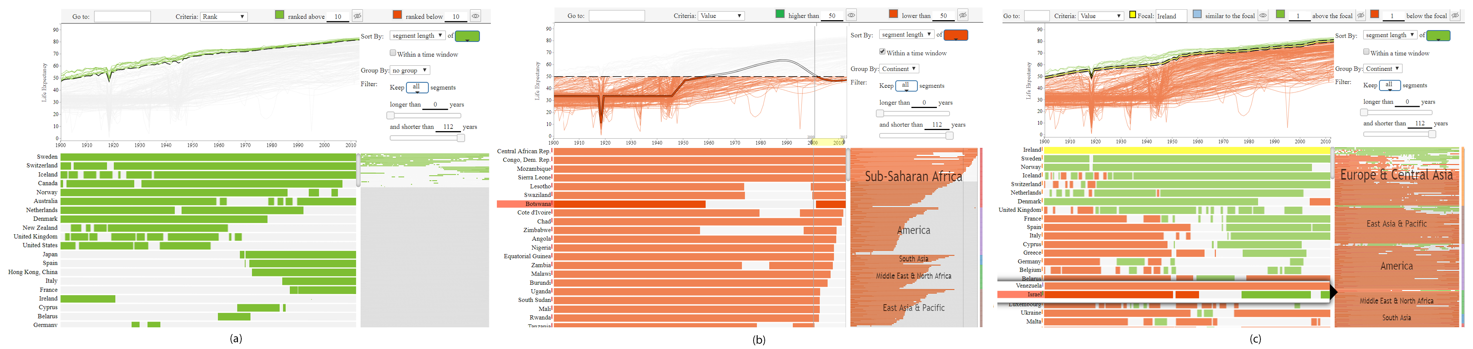The width and height of the screenshot is (1473, 349).
Task: Focus the Go to field in panel (a)
Action: pyautogui.click(x=122, y=16)
